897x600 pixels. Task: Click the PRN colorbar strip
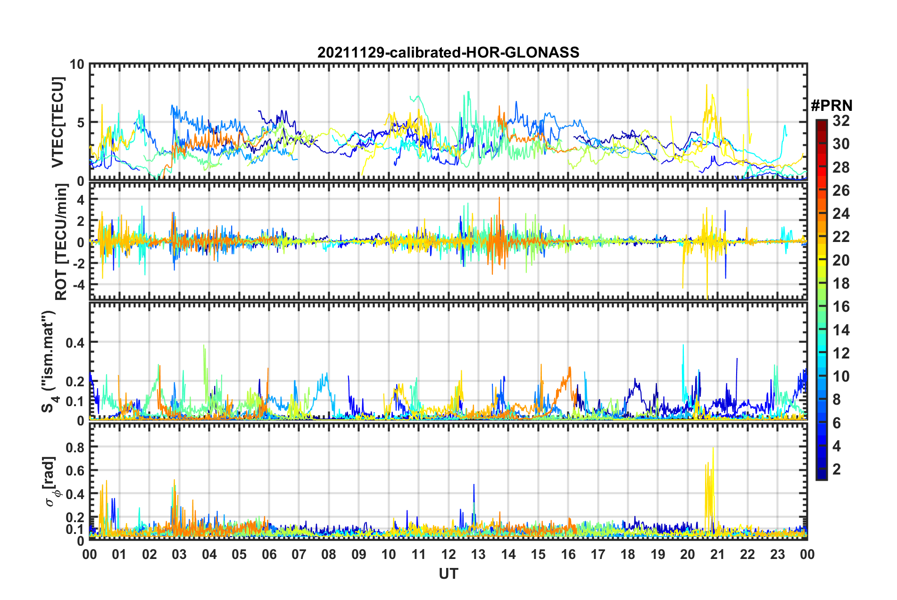click(821, 300)
